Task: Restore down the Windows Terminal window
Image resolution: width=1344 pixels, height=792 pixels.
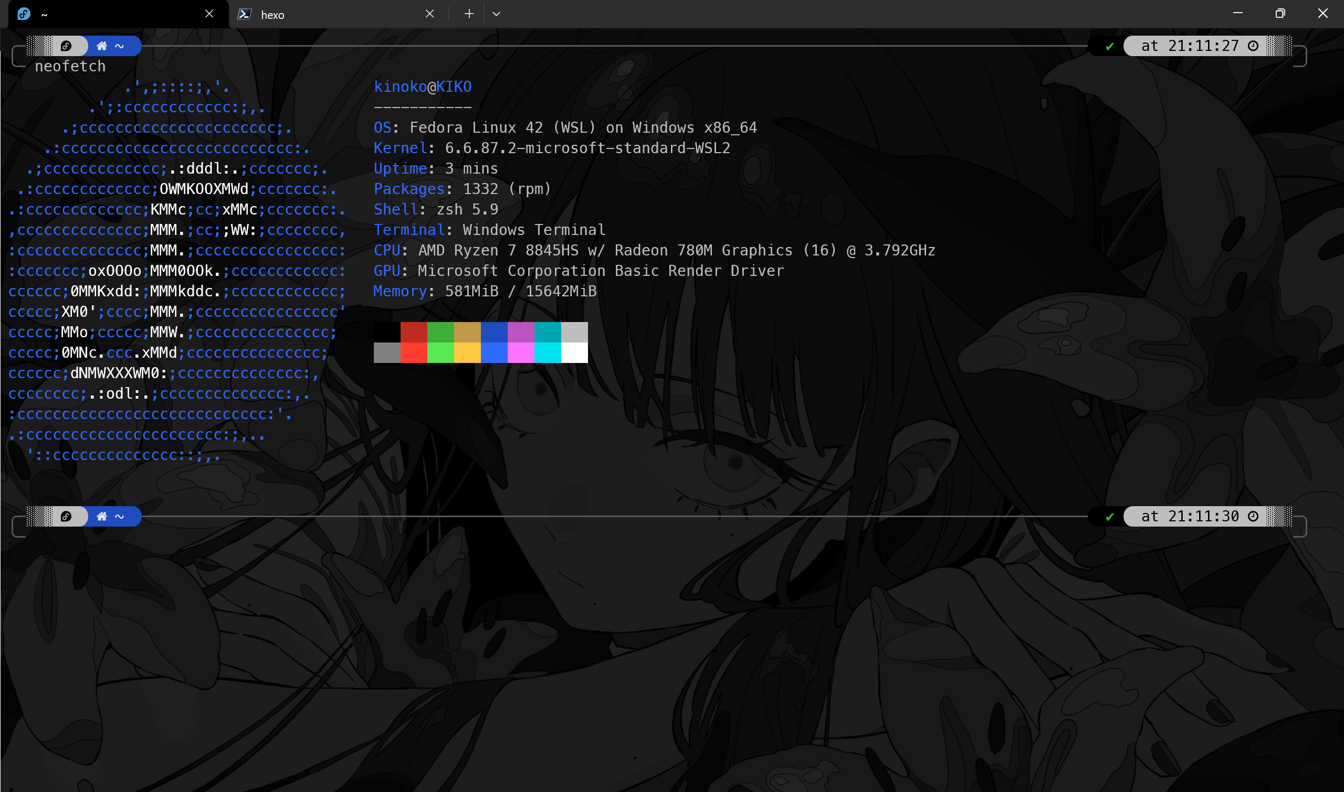Action: tap(1280, 14)
